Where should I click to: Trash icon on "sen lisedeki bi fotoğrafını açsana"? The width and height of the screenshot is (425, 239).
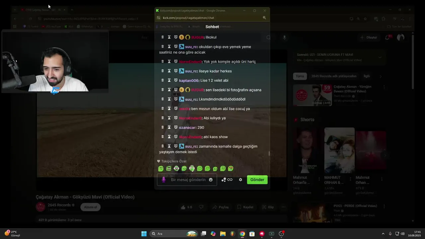coord(162,90)
